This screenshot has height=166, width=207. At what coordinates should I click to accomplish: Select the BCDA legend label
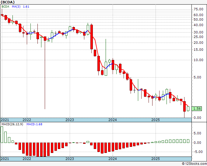click(5, 7)
